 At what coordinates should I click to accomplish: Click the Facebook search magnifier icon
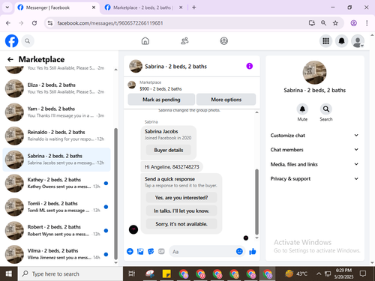28,41
